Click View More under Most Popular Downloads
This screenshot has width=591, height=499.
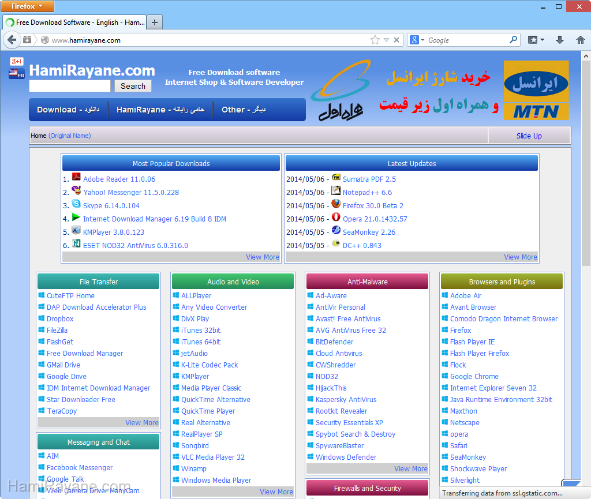263,257
